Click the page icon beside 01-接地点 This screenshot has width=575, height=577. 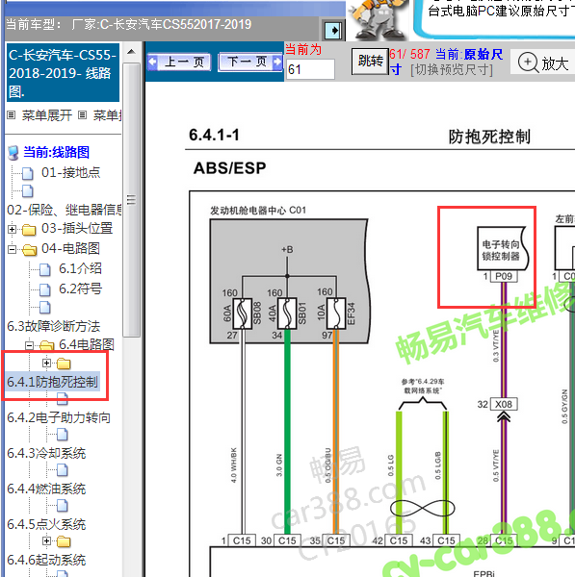[28, 173]
